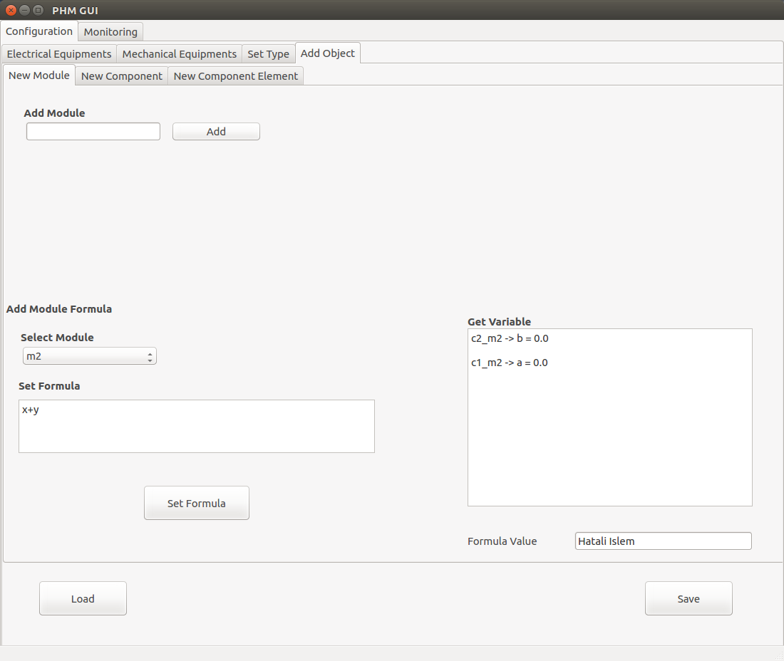Click the Save button

pyautogui.click(x=688, y=598)
